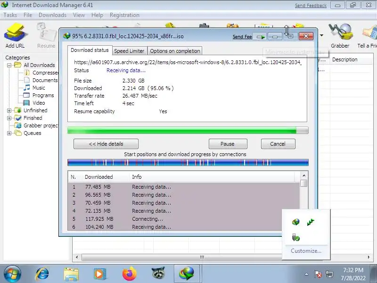Select the Music category
The width and height of the screenshot is (377, 283).
pyautogui.click(x=34, y=88)
